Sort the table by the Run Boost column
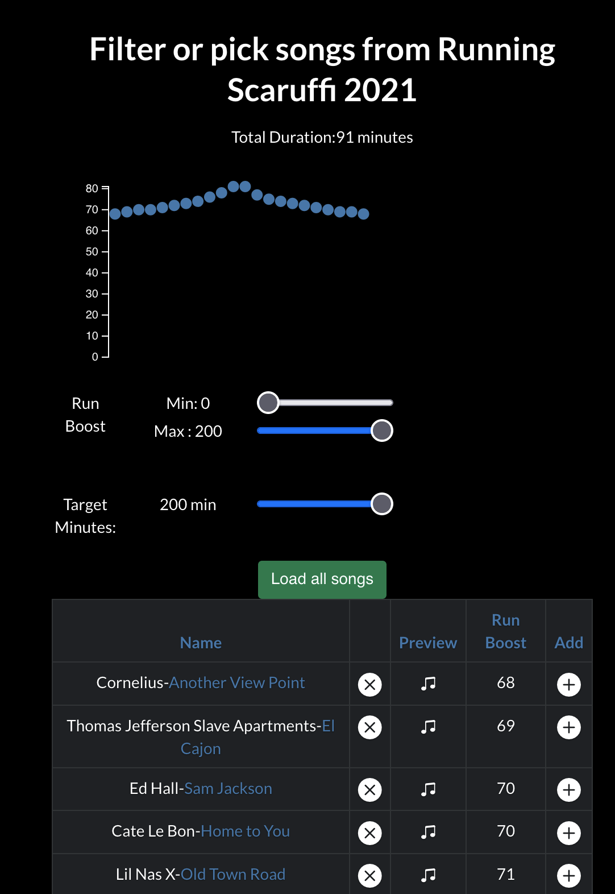 (x=505, y=631)
